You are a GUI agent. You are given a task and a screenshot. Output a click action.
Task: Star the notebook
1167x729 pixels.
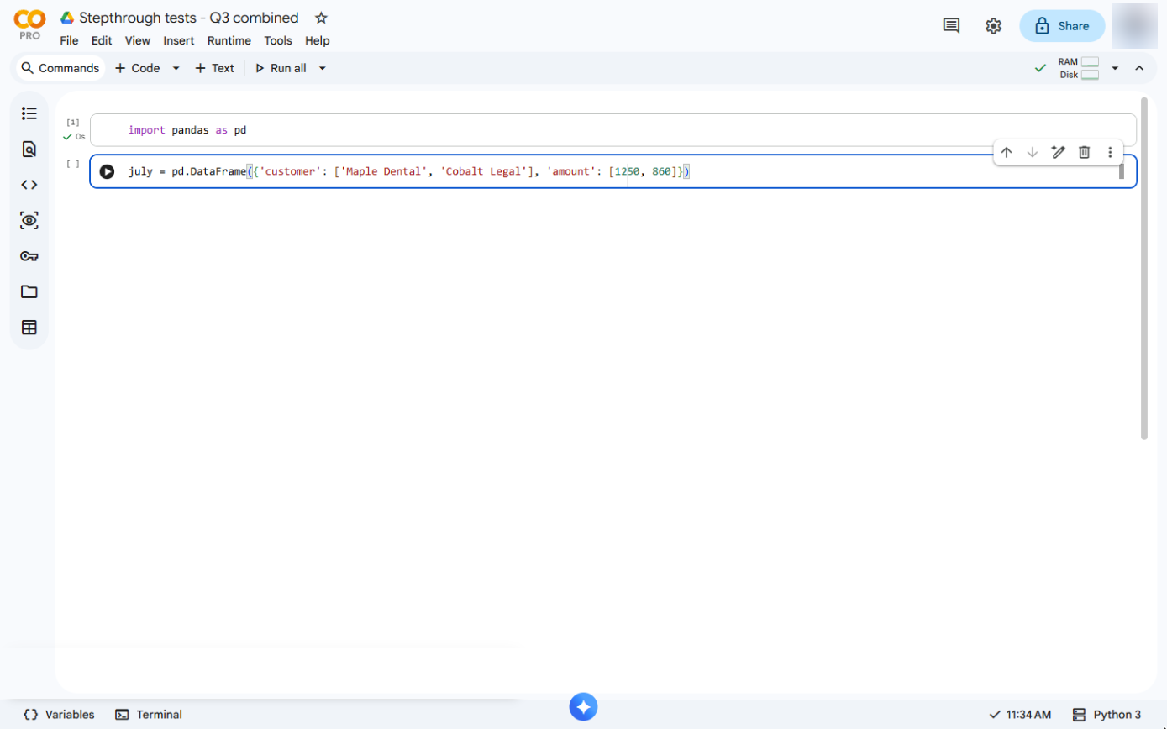point(321,18)
